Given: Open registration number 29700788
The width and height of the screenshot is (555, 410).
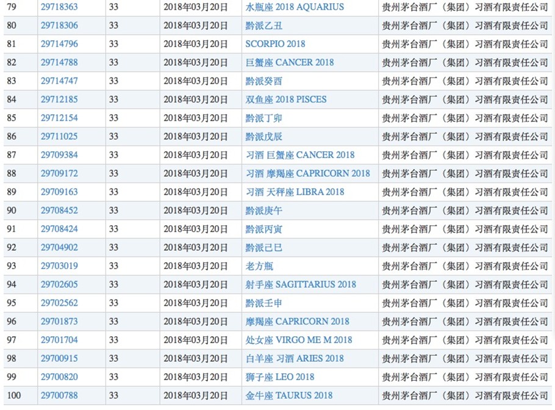Looking at the screenshot, I should [x=59, y=395].
